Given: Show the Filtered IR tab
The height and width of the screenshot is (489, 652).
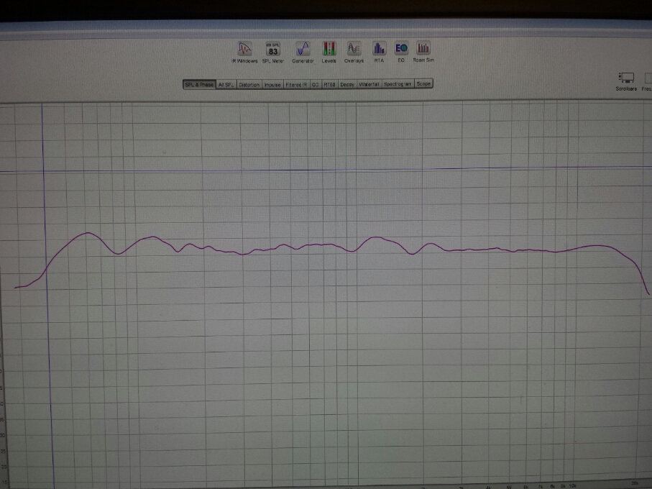Looking at the screenshot, I should [x=296, y=84].
